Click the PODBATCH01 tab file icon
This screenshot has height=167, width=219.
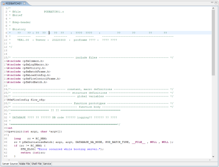pos(3,3)
